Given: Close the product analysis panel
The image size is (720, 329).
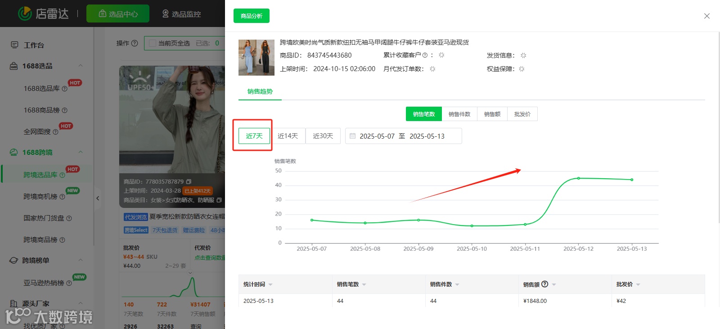Looking at the screenshot, I should click(707, 16).
